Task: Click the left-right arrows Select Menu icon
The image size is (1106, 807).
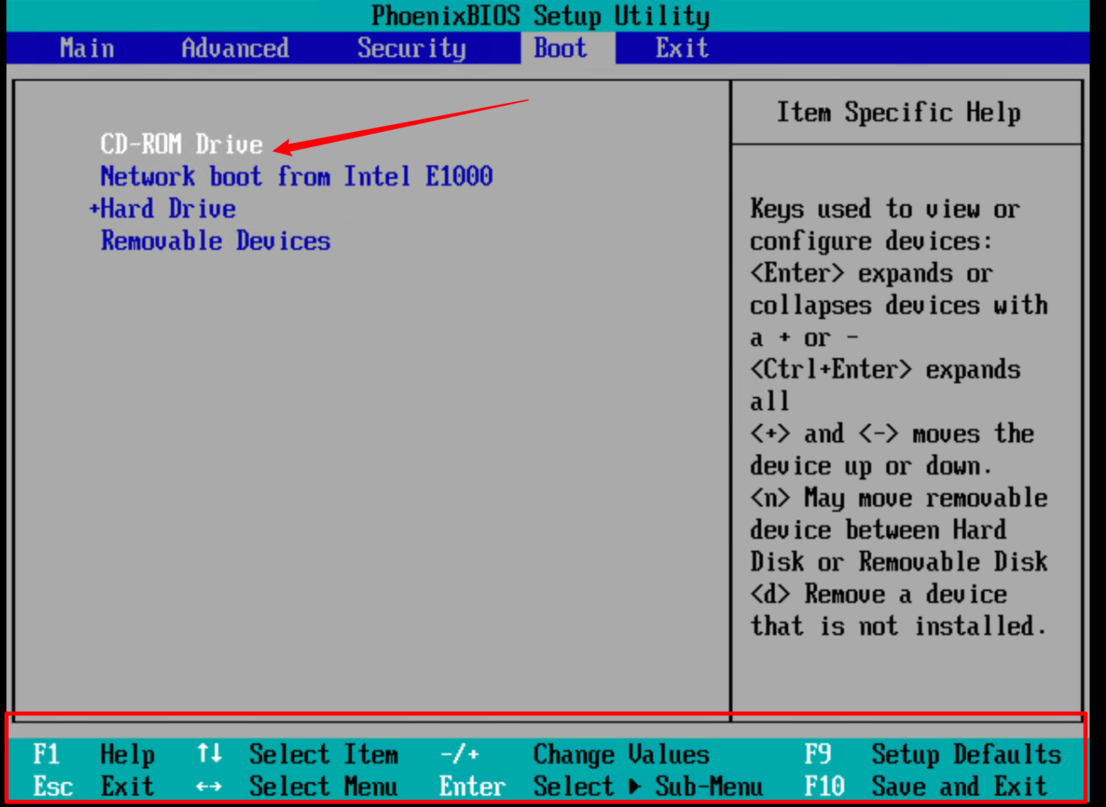Action: tap(209, 787)
